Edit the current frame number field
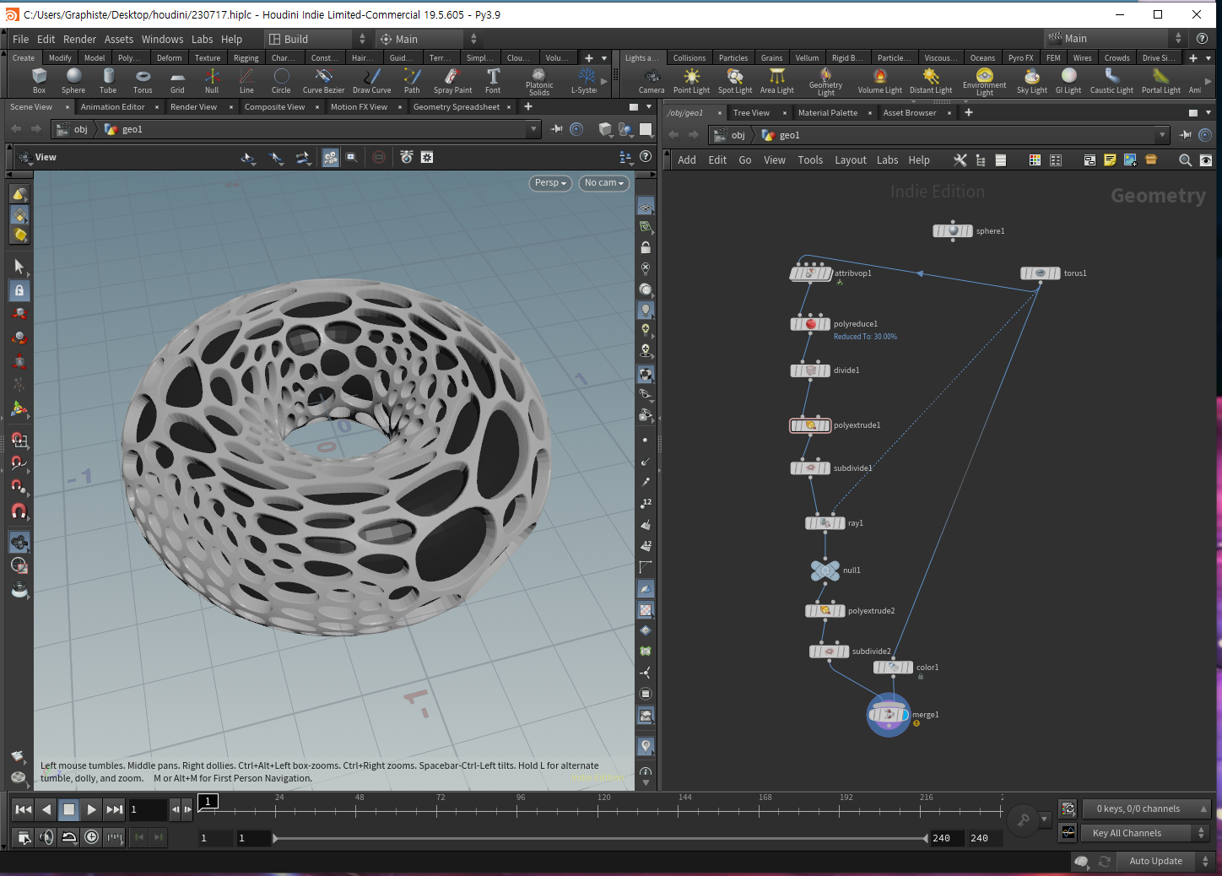Image resolution: width=1222 pixels, height=876 pixels. tap(147, 809)
